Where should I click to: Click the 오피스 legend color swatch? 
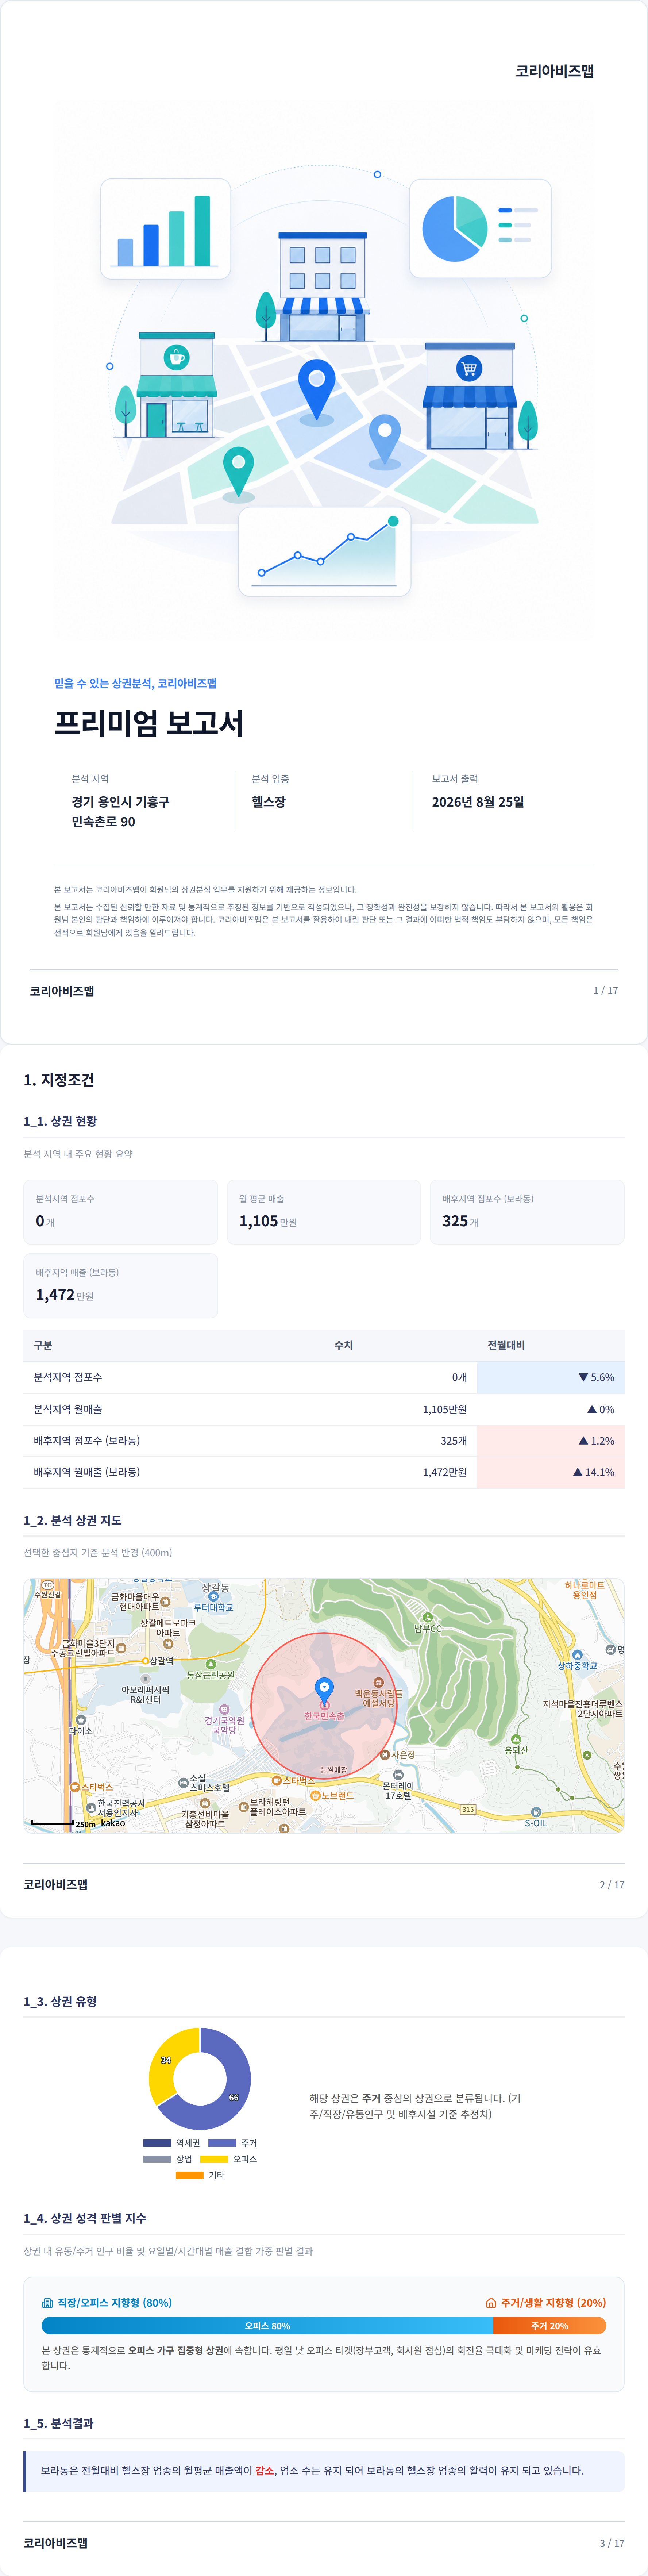click(x=214, y=2159)
